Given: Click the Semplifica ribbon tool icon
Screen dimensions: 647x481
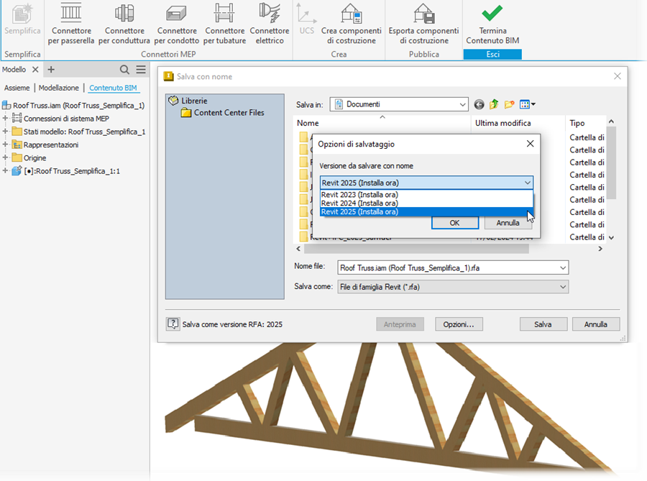Looking at the screenshot, I should coord(22,14).
